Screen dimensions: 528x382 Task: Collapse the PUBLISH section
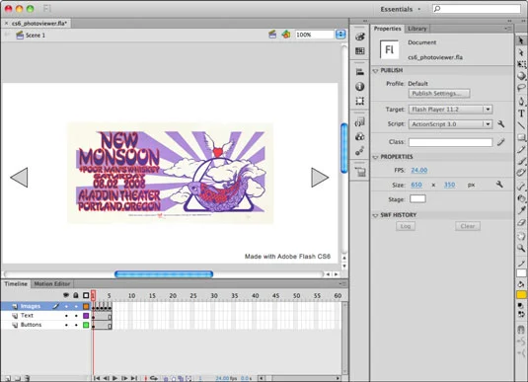pyautogui.click(x=375, y=71)
